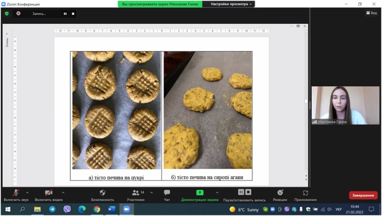This screenshot has width=382, height=216.
Task: Click caption а) тісто печива на цукрі
Action: coord(116,177)
